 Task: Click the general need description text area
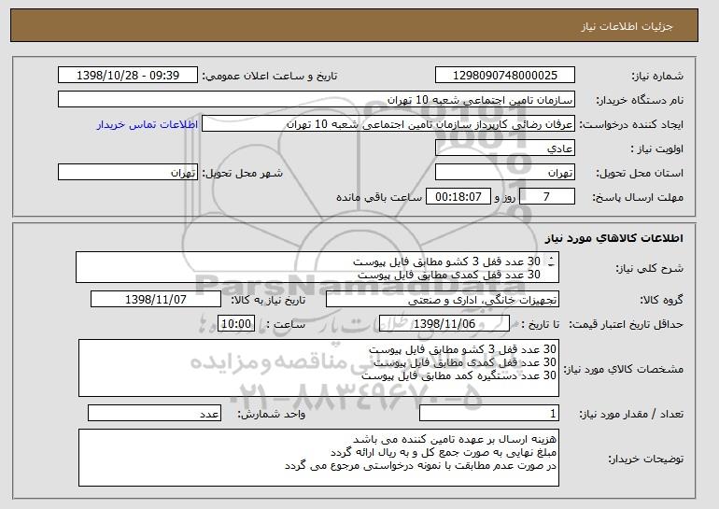coord(317,267)
